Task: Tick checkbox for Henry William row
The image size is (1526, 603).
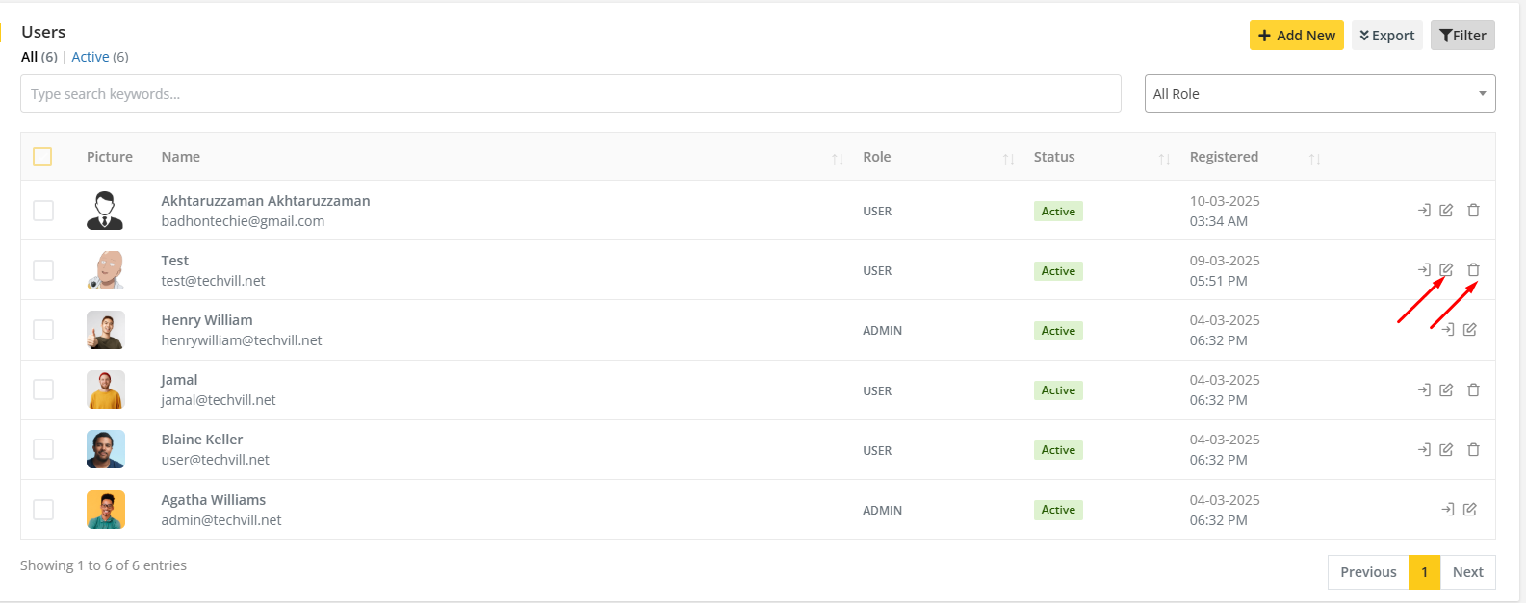Action: click(x=43, y=330)
